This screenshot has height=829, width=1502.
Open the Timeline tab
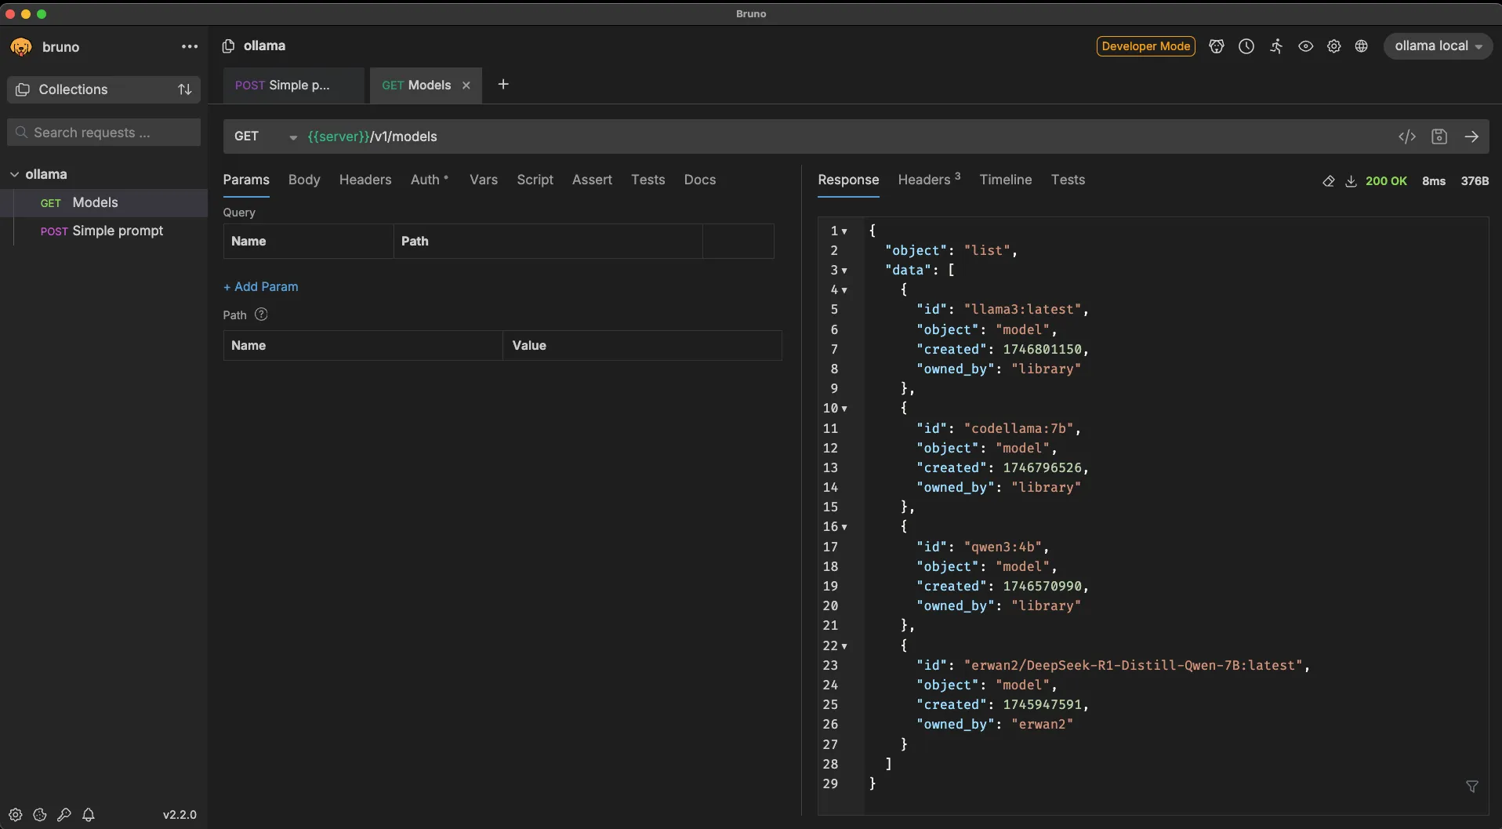pos(1006,180)
